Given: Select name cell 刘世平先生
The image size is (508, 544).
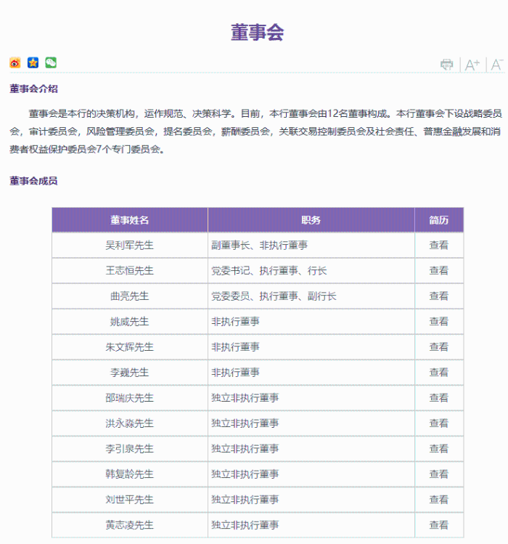Looking at the screenshot, I should pos(130,500).
